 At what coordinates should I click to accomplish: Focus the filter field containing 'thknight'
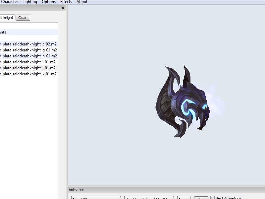click(7, 18)
